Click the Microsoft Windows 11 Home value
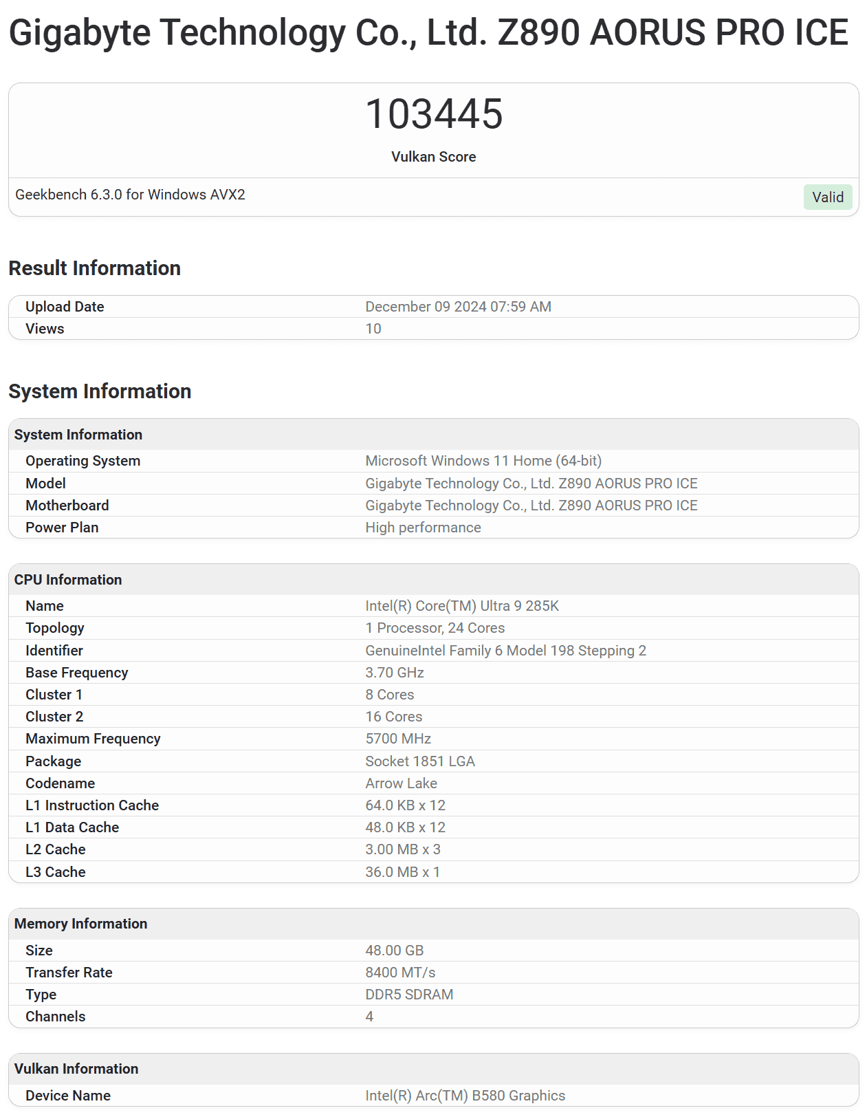 click(x=483, y=461)
